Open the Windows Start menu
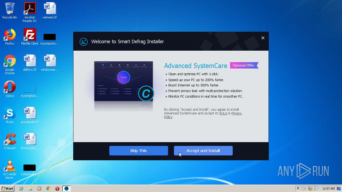Image resolution: width=342 pixels, height=192 pixels. 7,189
